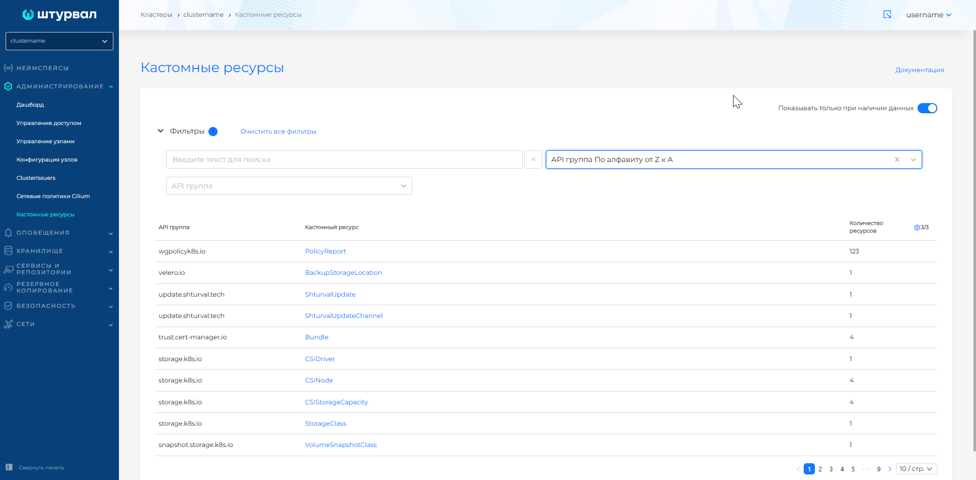Open the Неймспейсы section icon

(8, 68)
